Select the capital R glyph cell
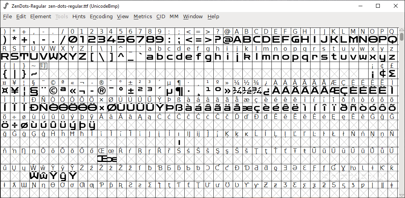Screen dimensions: 405x198 tap(5, 57)
